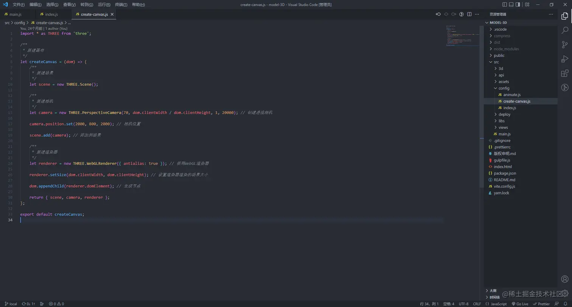The width and height of the screenshot is (572, 307).
Task: Open the Run and Debug view
Action: [x=565, y=59]
